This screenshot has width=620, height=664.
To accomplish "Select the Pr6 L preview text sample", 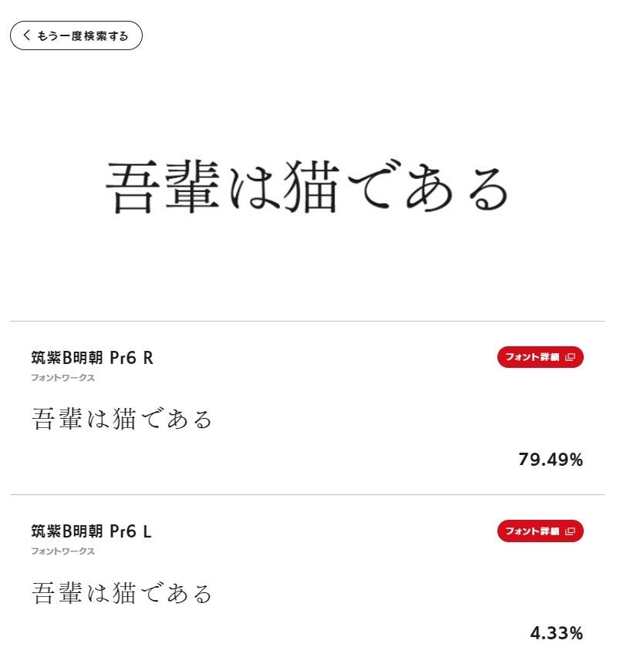I will pyautogui.click(x=122, y=593).
